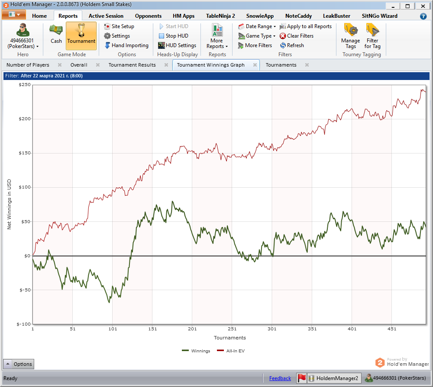Open the HM Apps tab
This screenshot has height=387, width=433.
pos(184,16)
